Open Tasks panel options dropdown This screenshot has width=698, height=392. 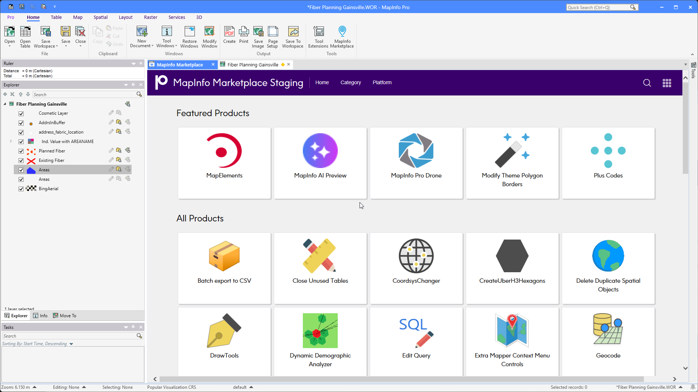pos(126,327)
